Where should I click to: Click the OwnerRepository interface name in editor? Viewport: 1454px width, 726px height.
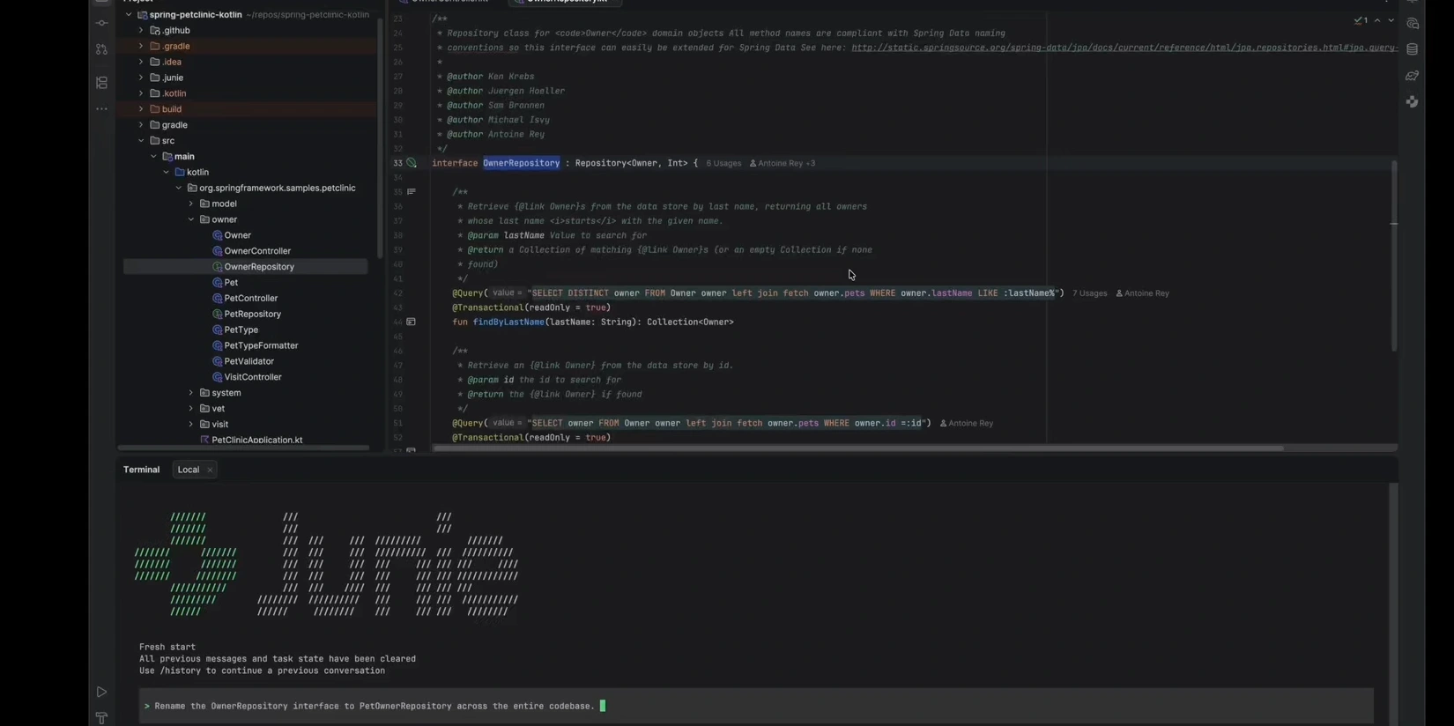point(521,163)
